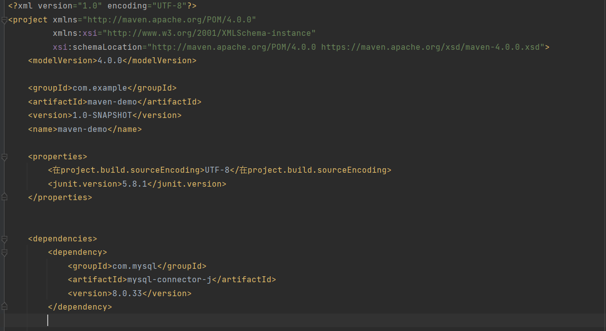This screenshot has width=606, height=331.
Task: Click the maven-4.0.0.xsd URL in schemaLocation
Action: click(431, 47)
